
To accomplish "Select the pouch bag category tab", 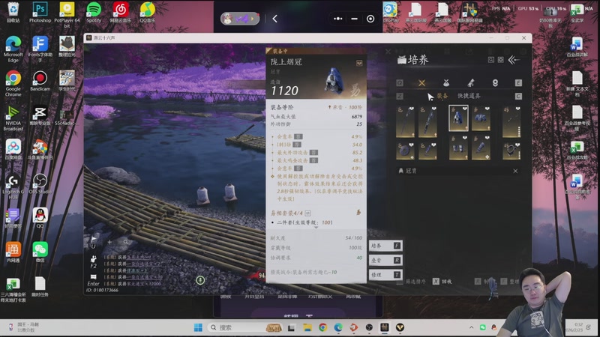I will (446, 83).
